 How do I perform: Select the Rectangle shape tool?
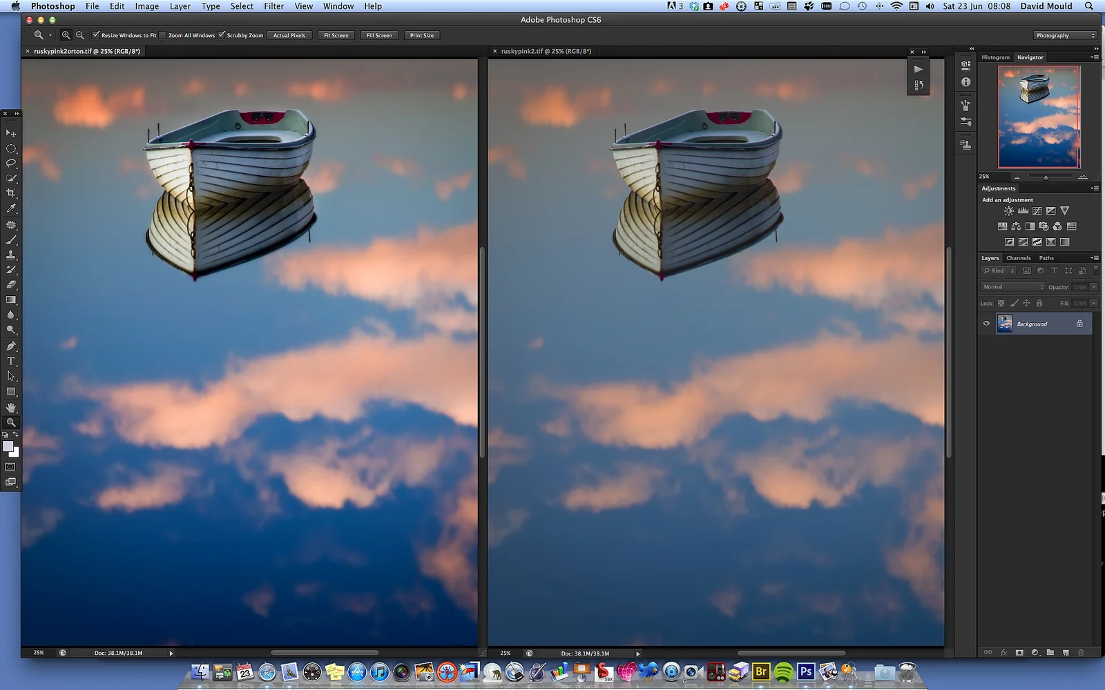[11, 391]
